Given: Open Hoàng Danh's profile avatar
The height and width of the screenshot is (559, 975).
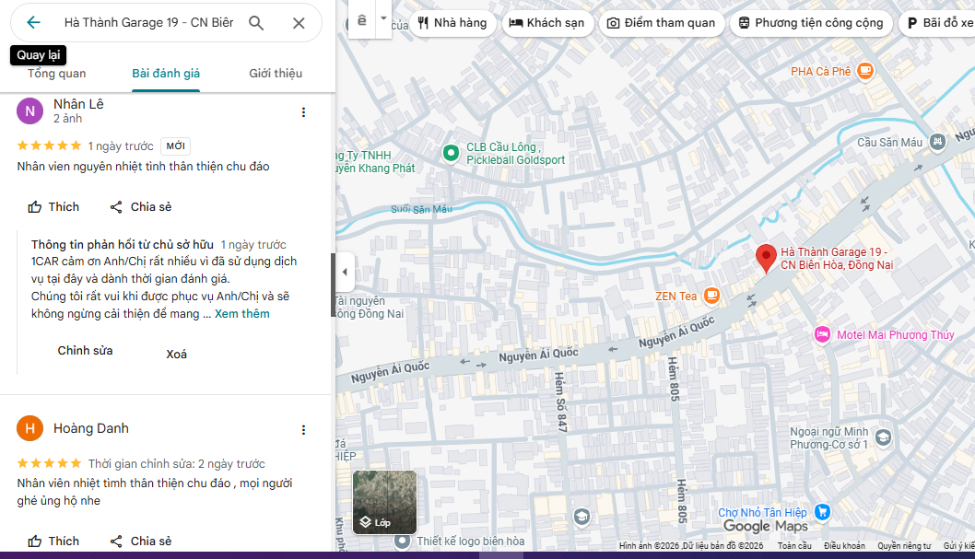Looking at the screenshot, I should (x=29, y=428).
